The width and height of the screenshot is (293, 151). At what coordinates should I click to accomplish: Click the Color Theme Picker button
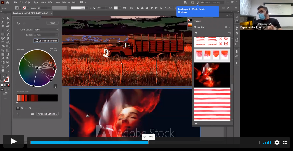tap(46, 41)
